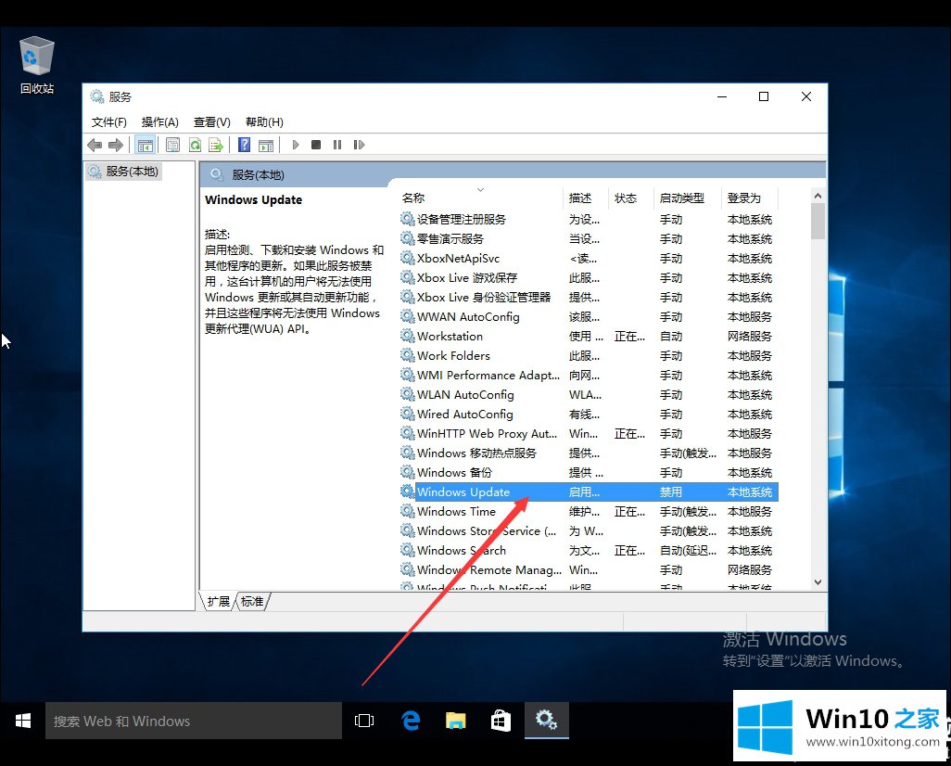The image size is (951, 766).
Task: Select the Windows 移动热点服务 row
Action: pos(589,453)
